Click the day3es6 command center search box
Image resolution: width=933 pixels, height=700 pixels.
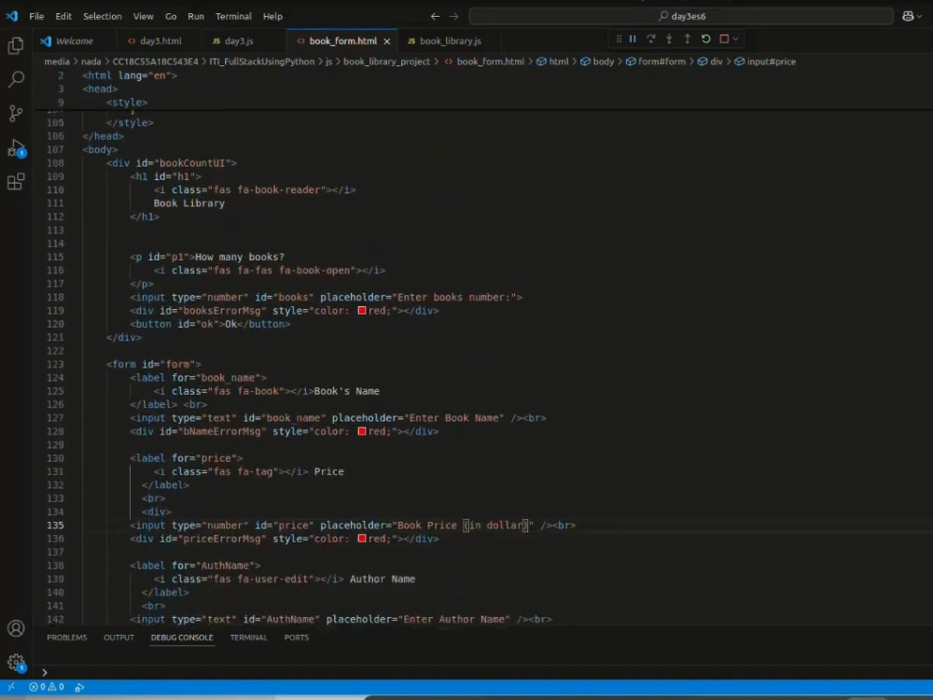[681, 16]
